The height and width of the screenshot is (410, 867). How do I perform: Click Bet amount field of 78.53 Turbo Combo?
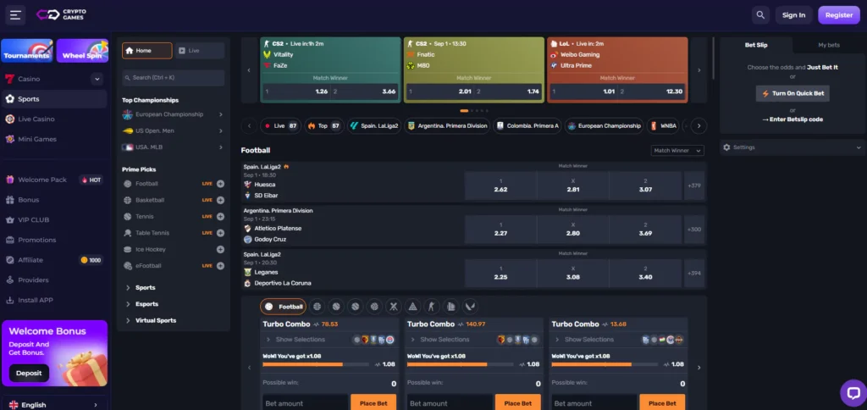point(305,403)
